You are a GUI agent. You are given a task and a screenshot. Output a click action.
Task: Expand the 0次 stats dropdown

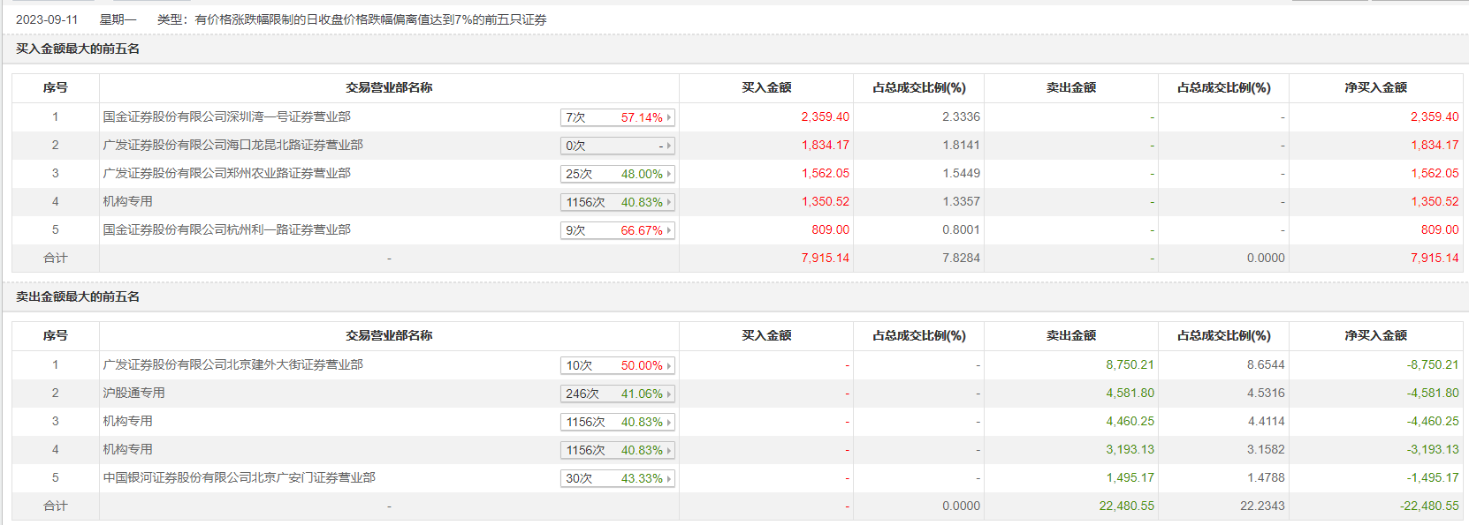(x=618, y=146)
